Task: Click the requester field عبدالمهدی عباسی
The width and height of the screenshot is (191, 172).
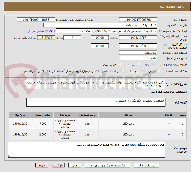Action: click(107, 31)
